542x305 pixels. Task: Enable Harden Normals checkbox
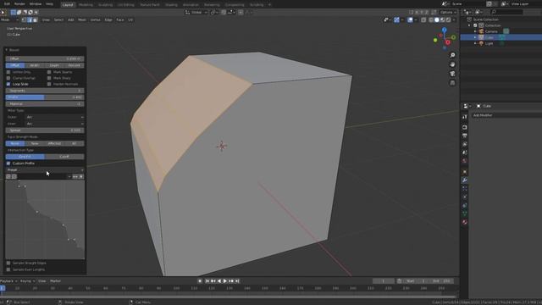(49, 84)
